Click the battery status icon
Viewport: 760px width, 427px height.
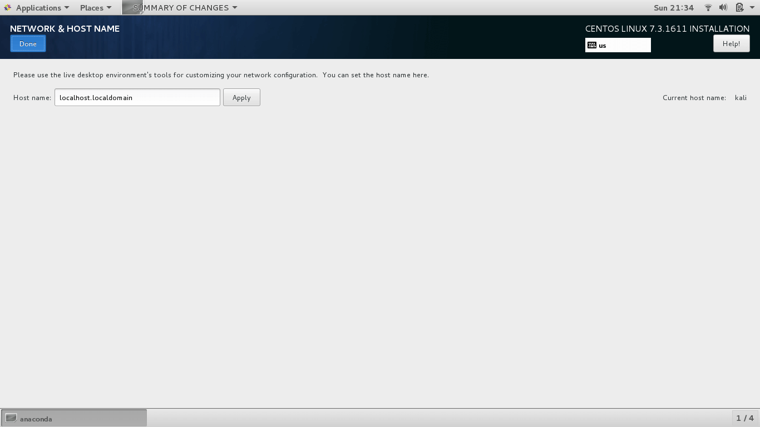tap(739, 8)
